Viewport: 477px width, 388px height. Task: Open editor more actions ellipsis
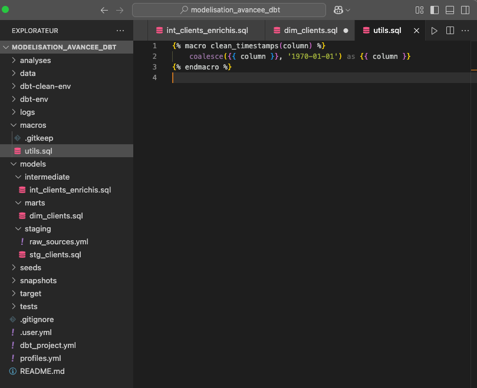click(x=465, y=31)
